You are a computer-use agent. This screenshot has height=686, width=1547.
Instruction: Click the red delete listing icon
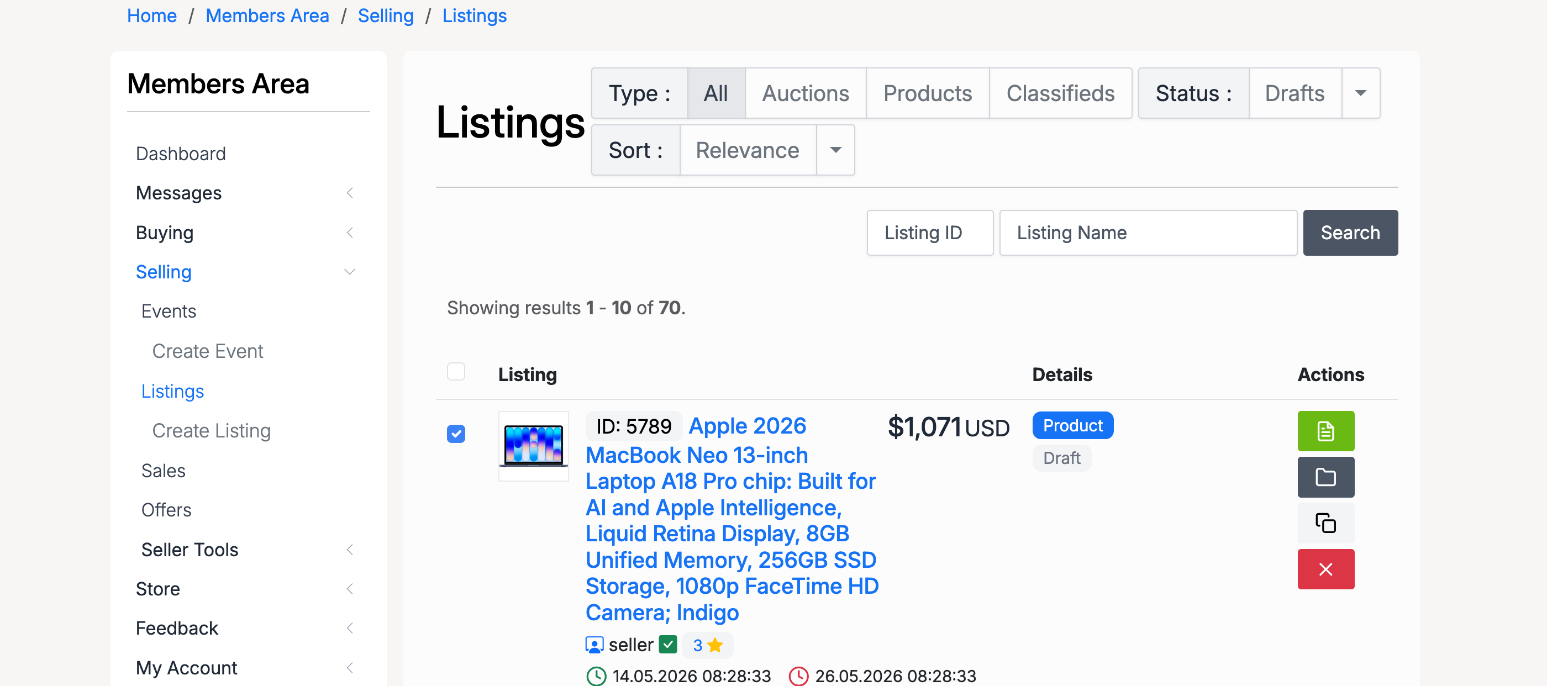click(x=1325, y=569)
